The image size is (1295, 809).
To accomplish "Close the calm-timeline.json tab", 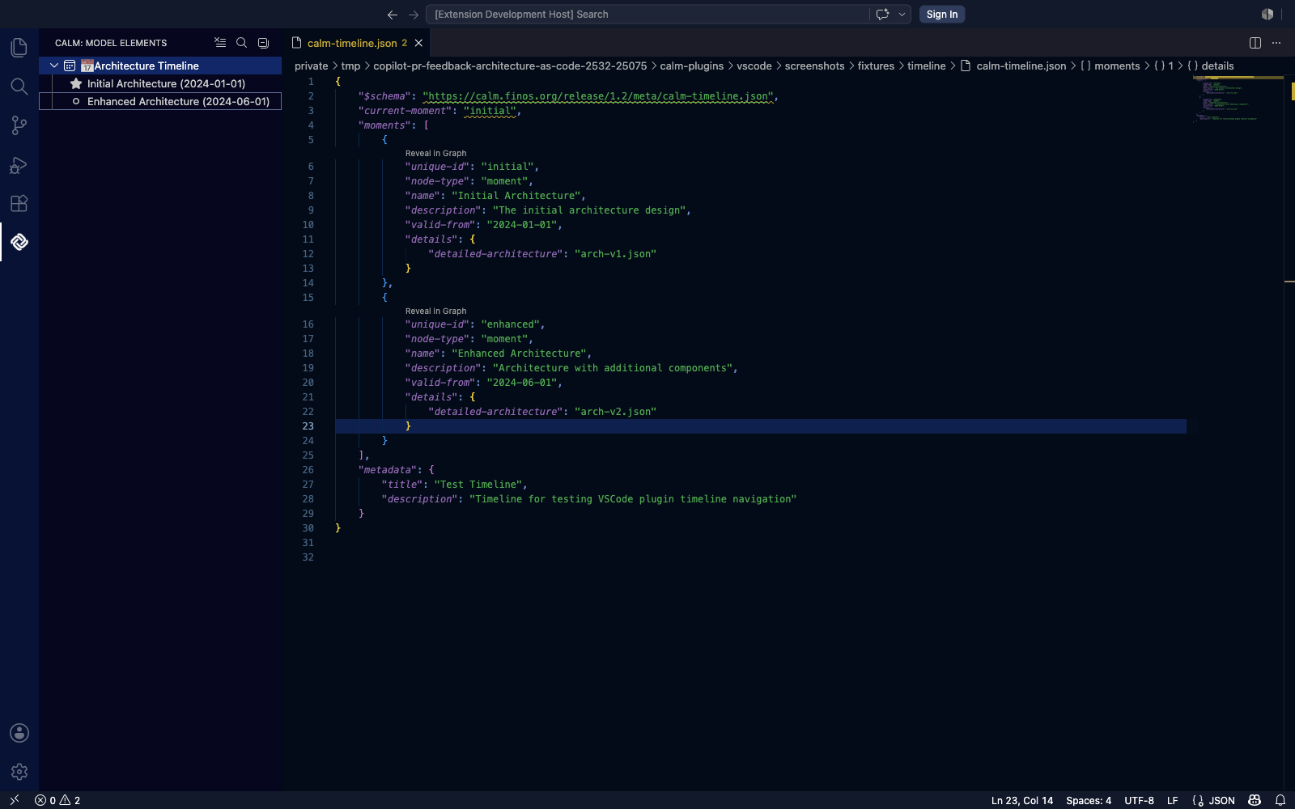I will pos(418,43).
